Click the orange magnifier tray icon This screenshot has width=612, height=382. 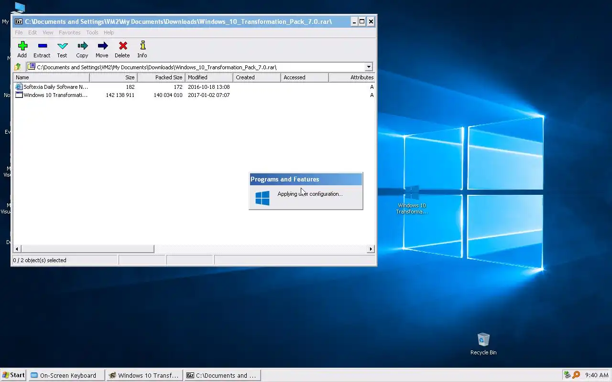(x=576, y=375)
